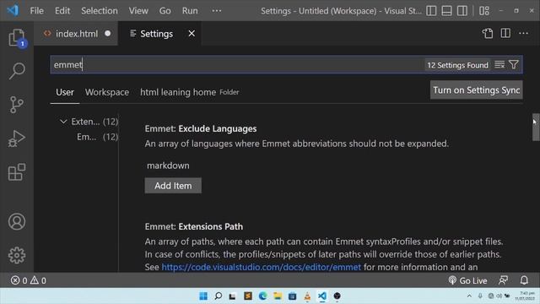
Task: Open Settings as JSON file icon
Action: pos(488,34)
